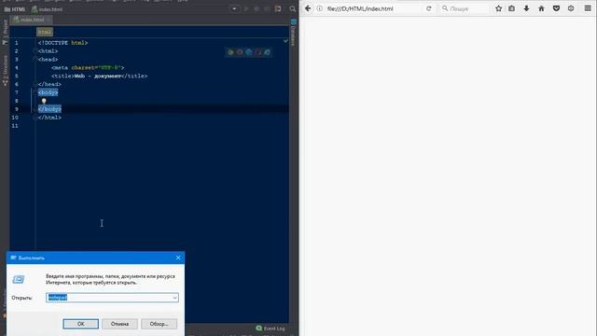This screenshot has height=336, width=597.
Task: Close the Run dialog with X
Action: (x=178, y=258)
